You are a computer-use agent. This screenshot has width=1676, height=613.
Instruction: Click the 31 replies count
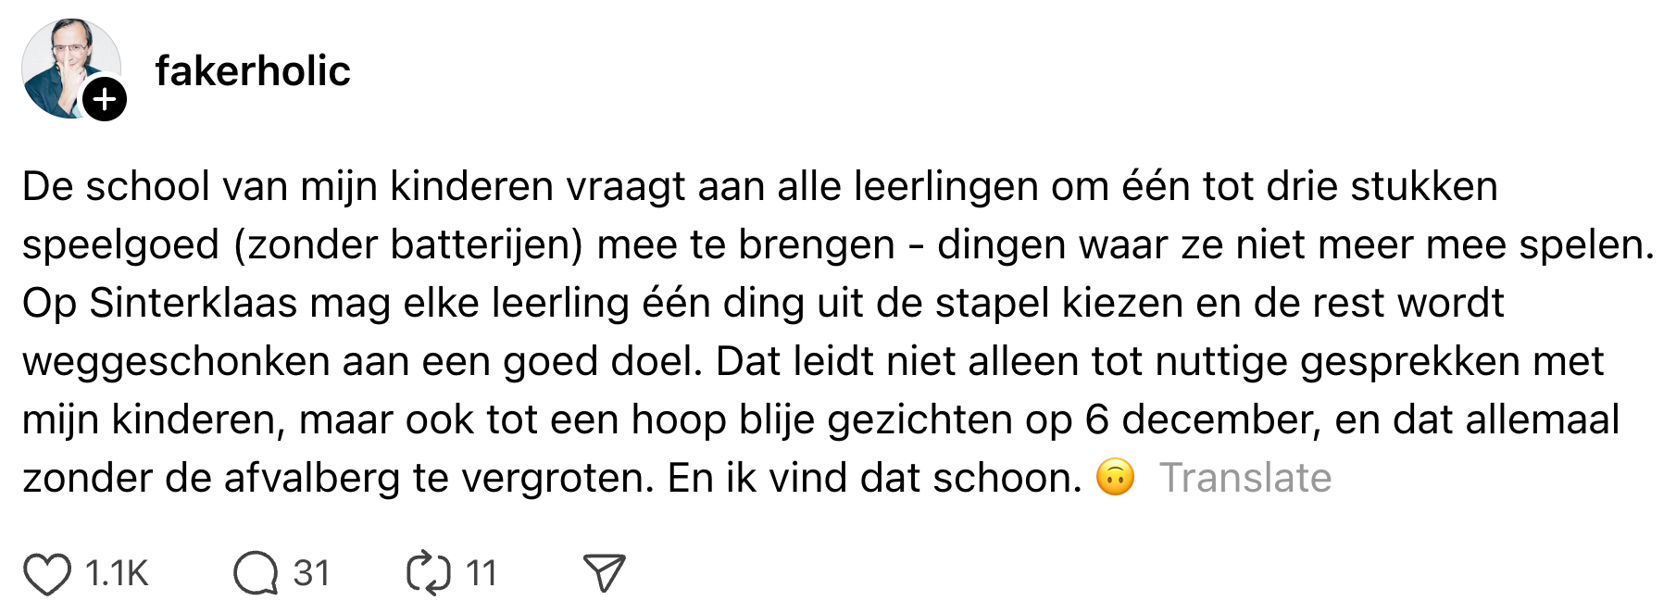[x=311, y=573]
